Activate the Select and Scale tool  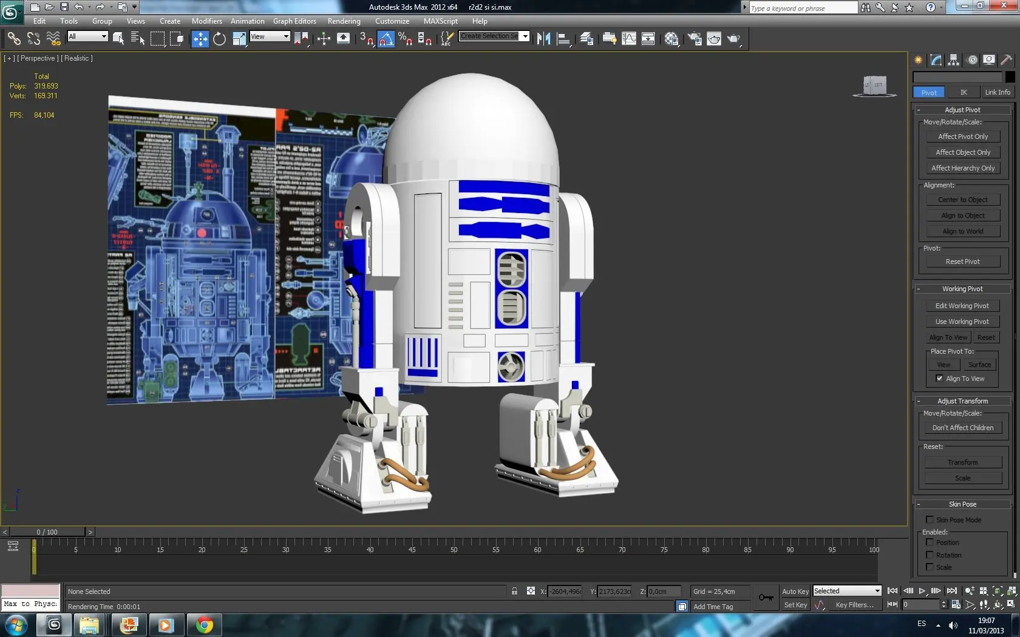[x=239, y=39]
